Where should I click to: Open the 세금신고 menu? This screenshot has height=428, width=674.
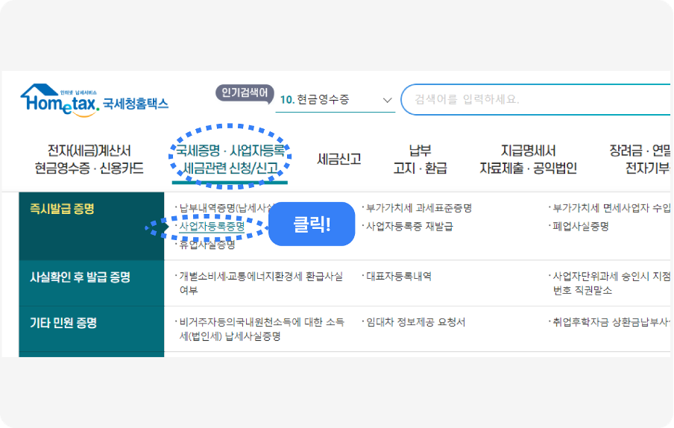point(338,160)
